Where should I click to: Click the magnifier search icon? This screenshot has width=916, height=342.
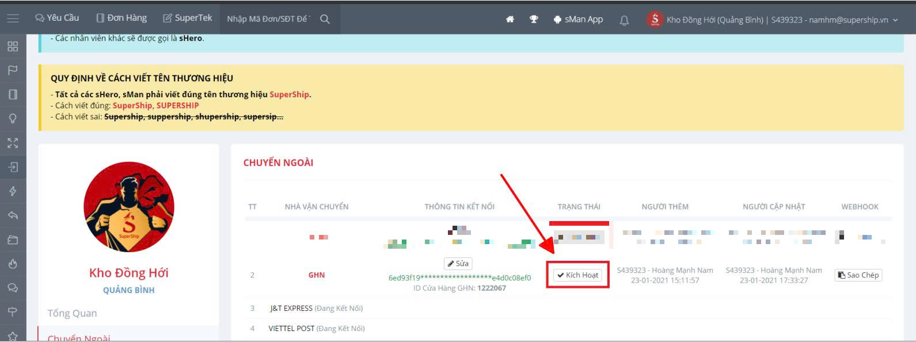click(325, 19)
